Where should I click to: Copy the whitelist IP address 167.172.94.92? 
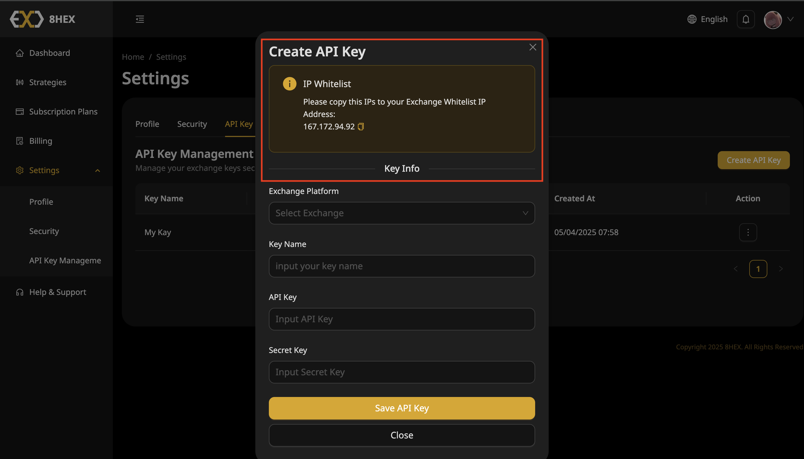pyautogui.click(x=361, y=126)
